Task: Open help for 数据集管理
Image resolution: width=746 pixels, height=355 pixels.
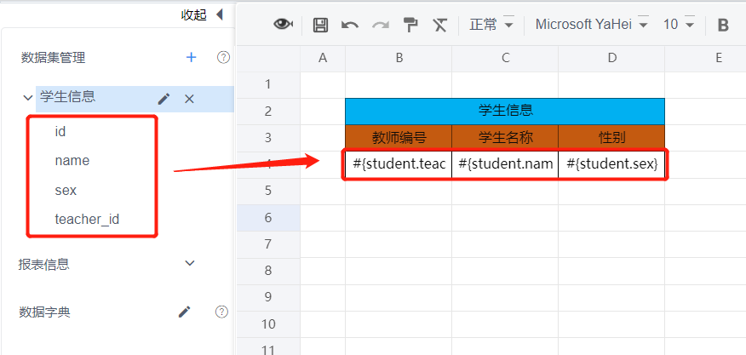Action: (x=223, y=58)
